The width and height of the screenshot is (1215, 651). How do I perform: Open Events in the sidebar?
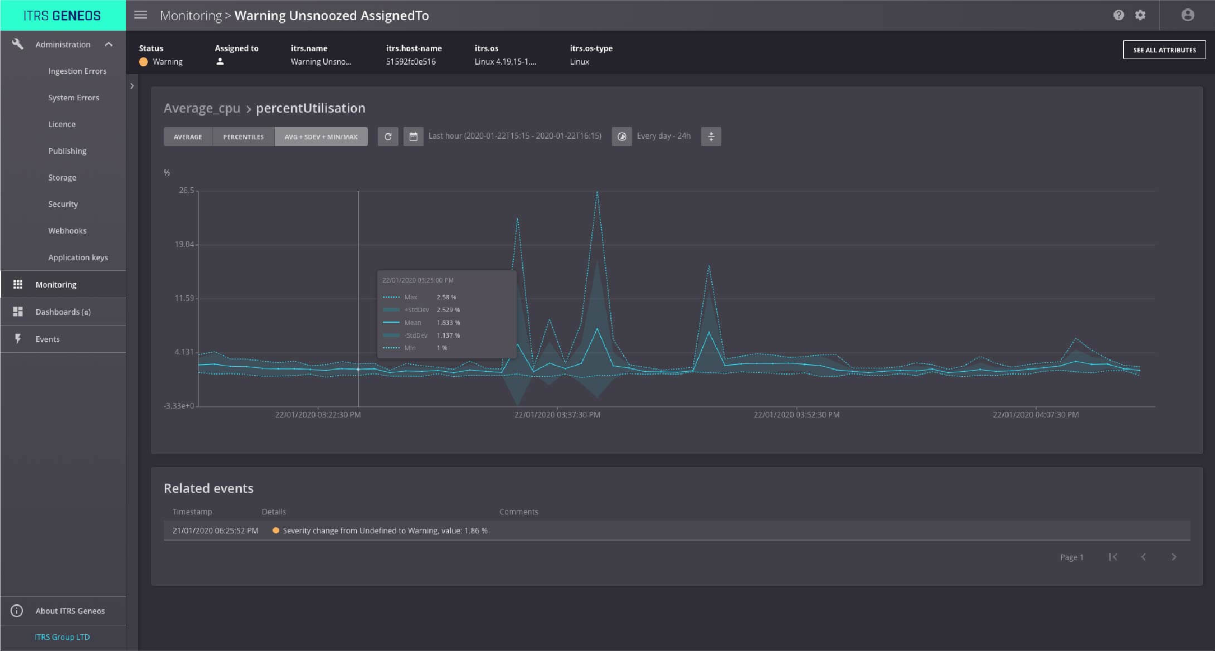click(47, 339)
